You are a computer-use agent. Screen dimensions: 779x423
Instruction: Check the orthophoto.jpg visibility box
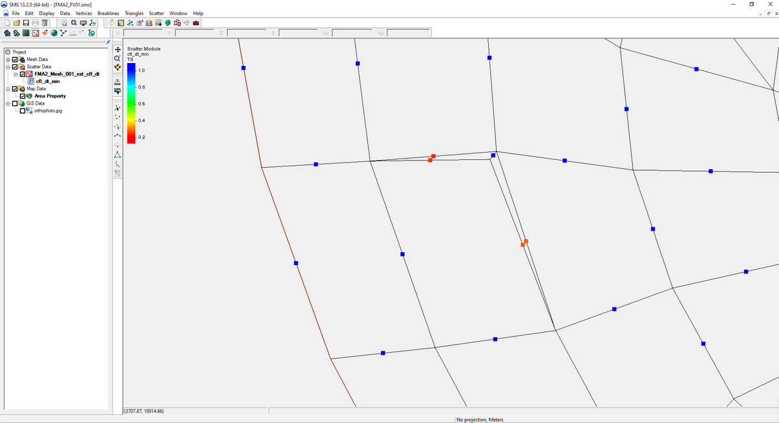pyautogui.click(x=23, y=110)
